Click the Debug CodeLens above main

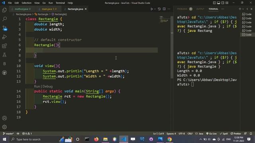(47, 87)
